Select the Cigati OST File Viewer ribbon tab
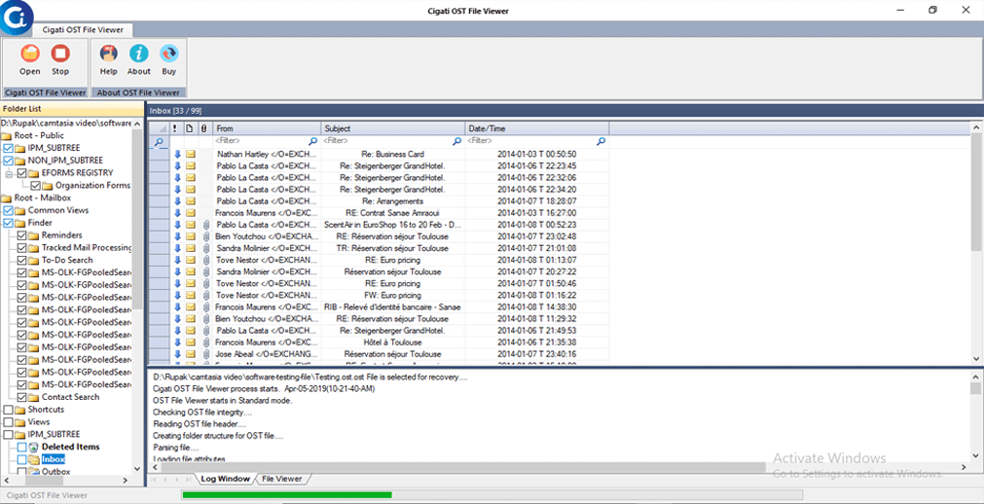The width and height of the screenshot is (984, 504). click(83, 29)
